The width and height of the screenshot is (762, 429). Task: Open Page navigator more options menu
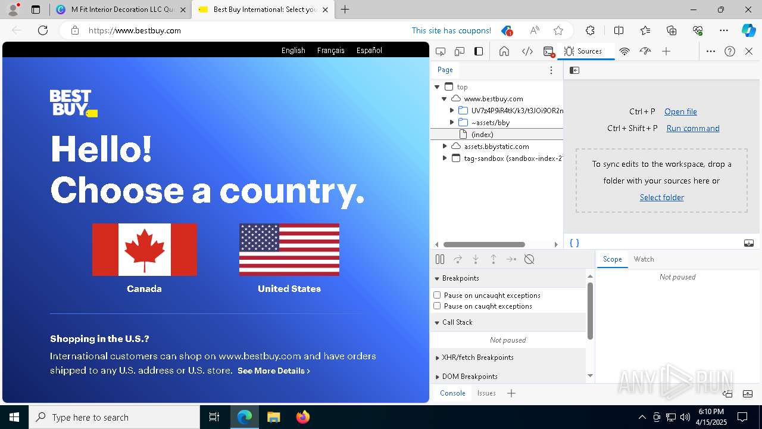[x=551, y=70]
